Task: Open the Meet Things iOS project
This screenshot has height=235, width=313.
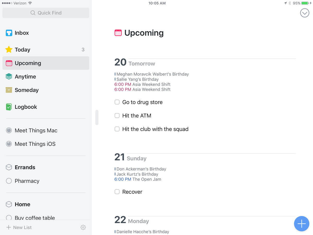Action: coord(35,144)
